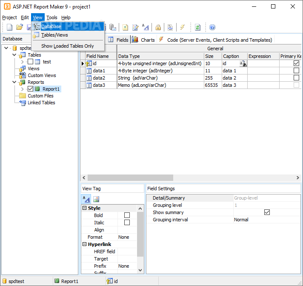The height and width of the screenshot is (286, 303).
Task: Collapse the spdtest database tree node
Action: [x=6, y=48]
